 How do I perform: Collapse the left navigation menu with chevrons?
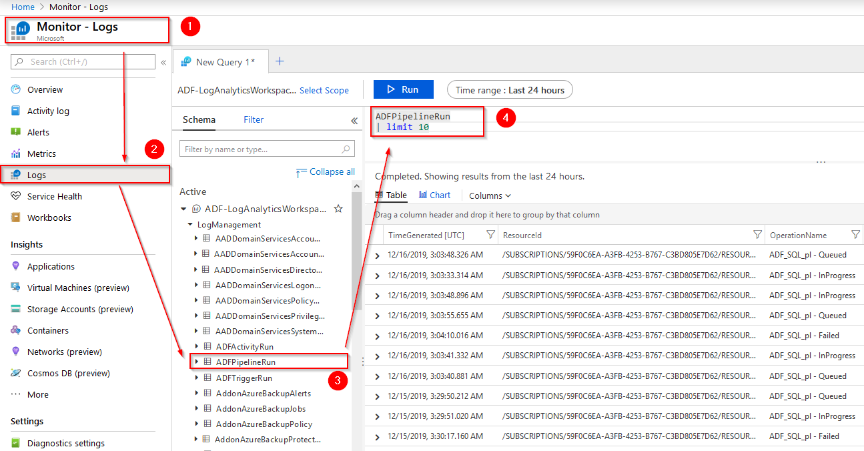click(163, 62)
